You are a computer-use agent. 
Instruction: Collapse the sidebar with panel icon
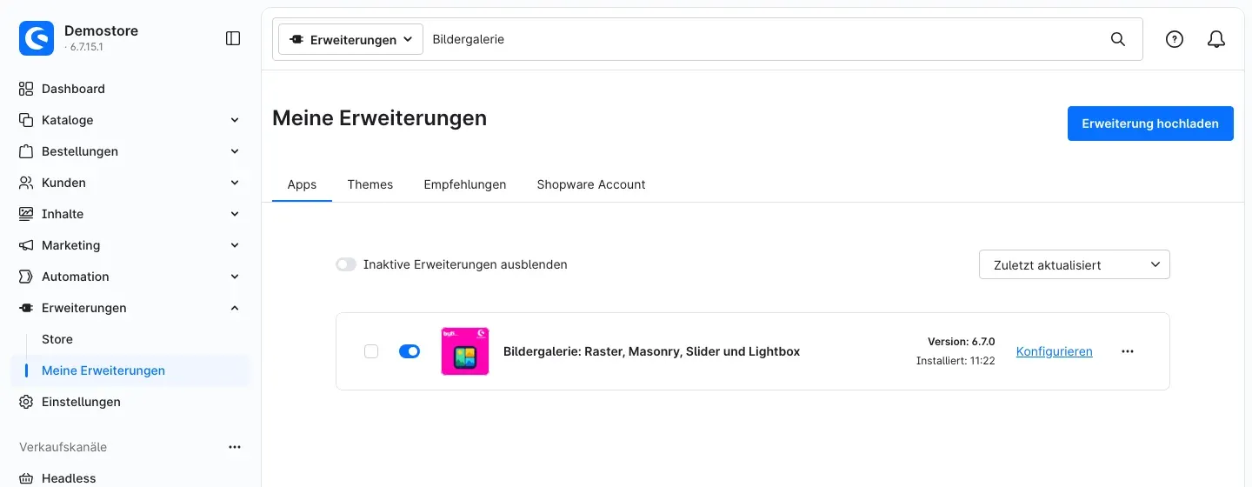(233, 38)
